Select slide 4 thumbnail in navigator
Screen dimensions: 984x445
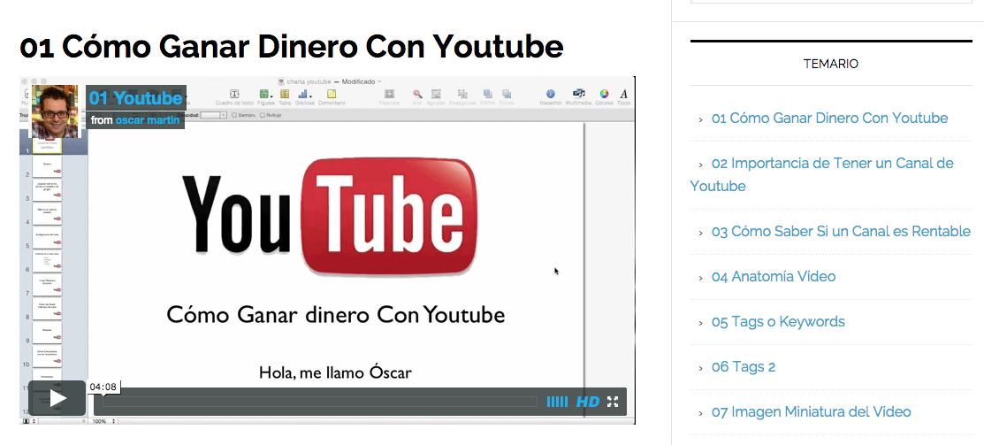[48, 215]
